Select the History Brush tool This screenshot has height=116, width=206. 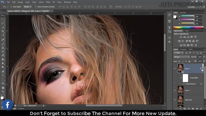[3, 52]
